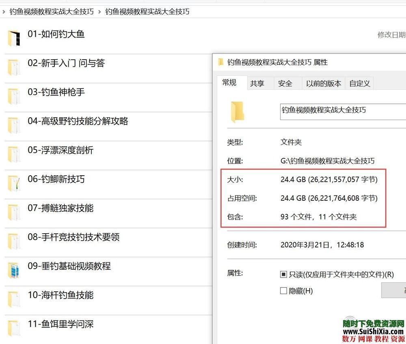This screenshot has height=344, width=406.
Task: Click the "04-高级野钓技能分解攻略" folder icon
Action: pos(13,125)
